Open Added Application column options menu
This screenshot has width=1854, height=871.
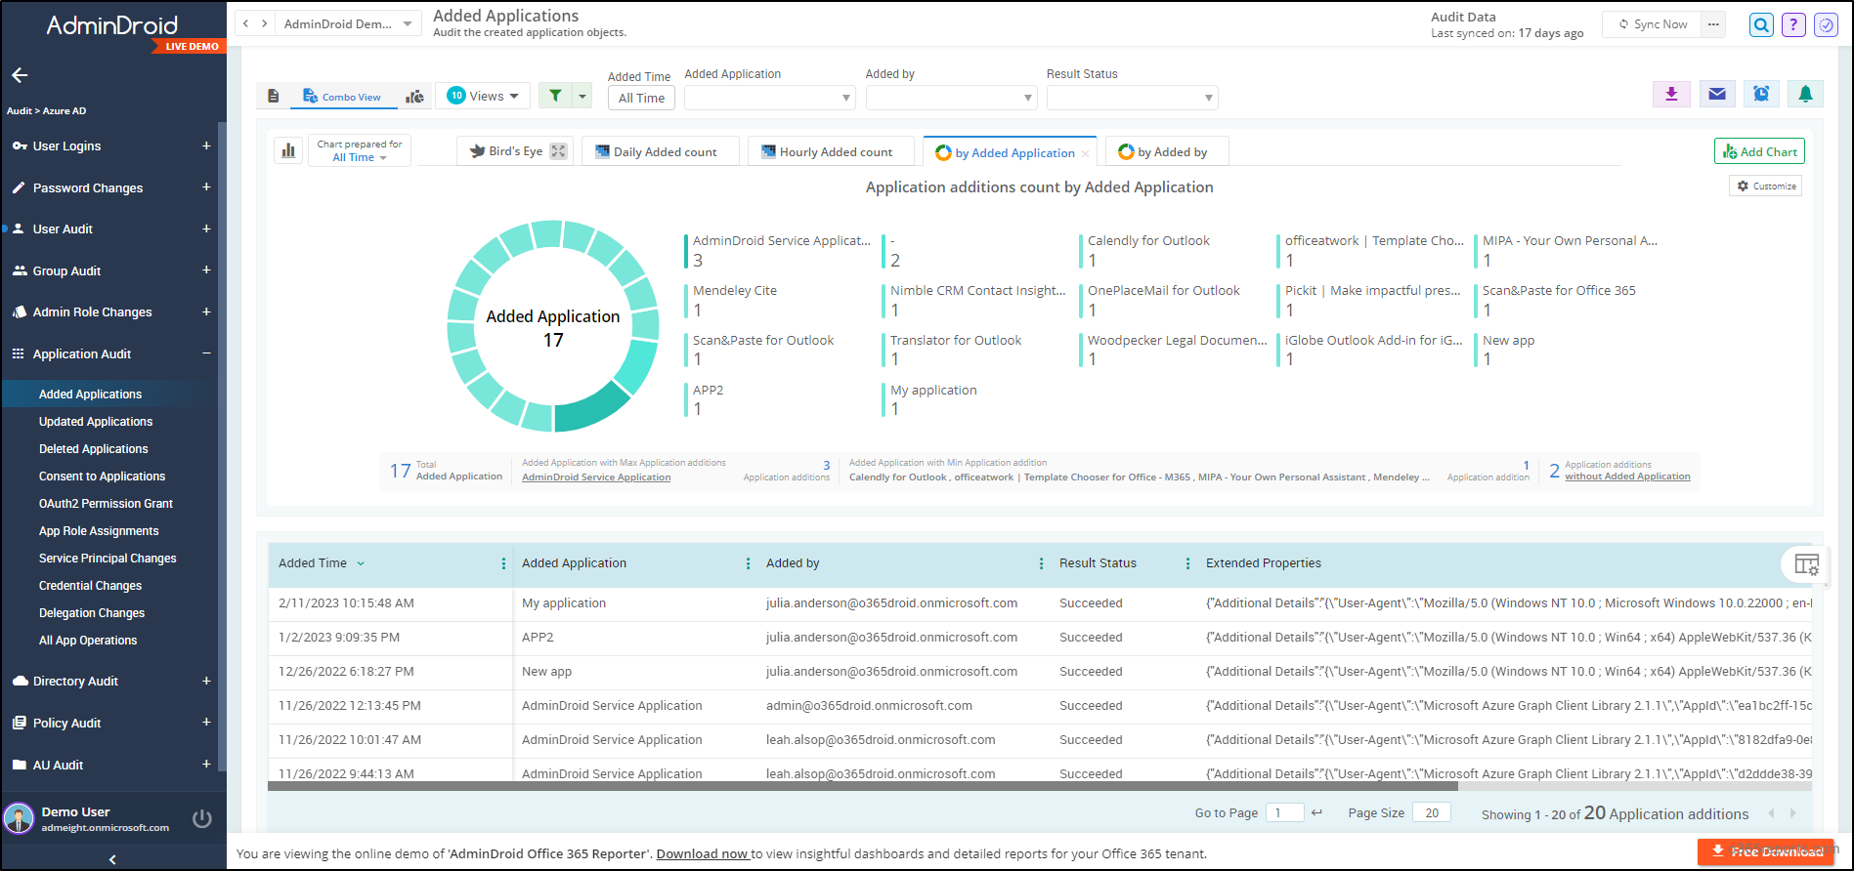tap(748, 563)
